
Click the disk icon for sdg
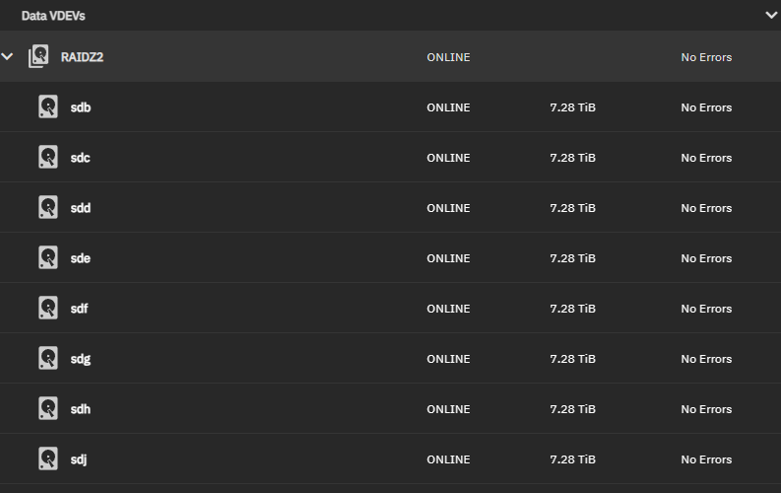(x=48, y=358)
